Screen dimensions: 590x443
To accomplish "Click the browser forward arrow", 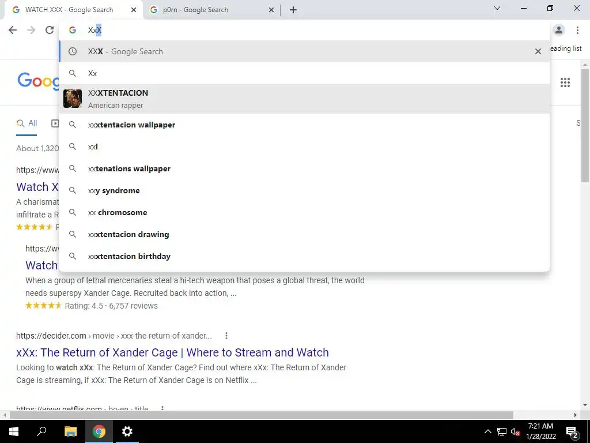I will pyautogui.click(x=31, y=30).
